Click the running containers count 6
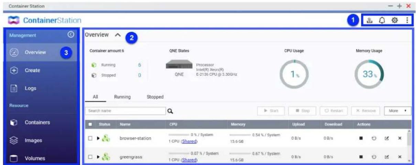Image resolution: width=416 pixels, height=165 pixels. coord(139,65)
